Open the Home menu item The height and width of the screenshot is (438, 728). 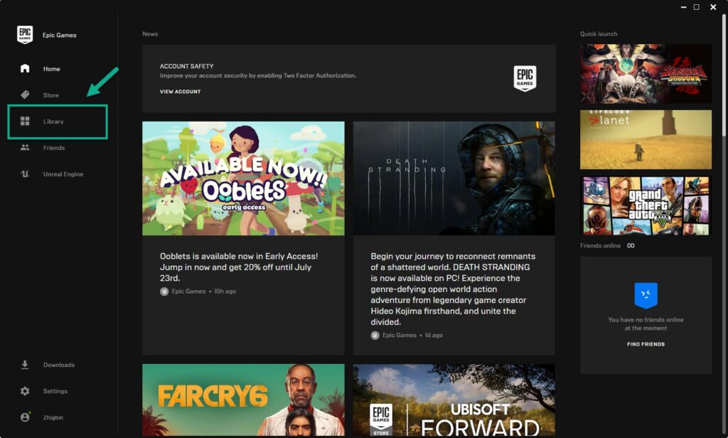51,69
